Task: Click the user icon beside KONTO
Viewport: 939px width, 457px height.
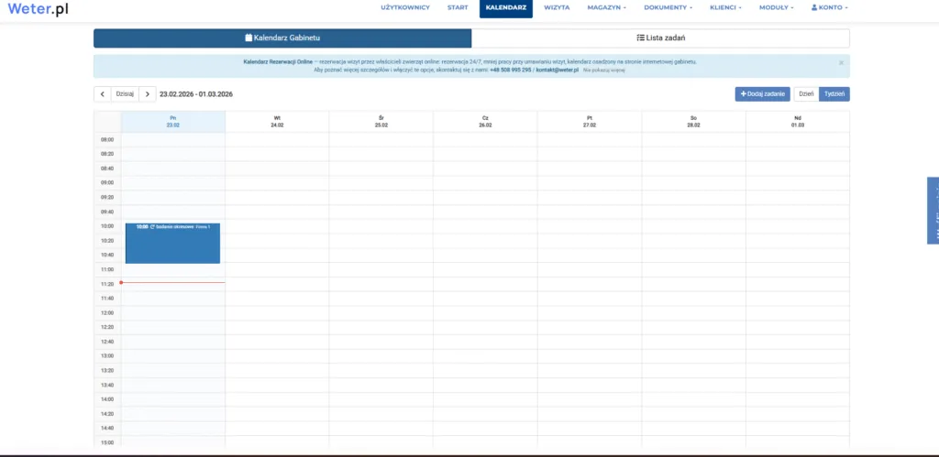Action: click(814, 7)
